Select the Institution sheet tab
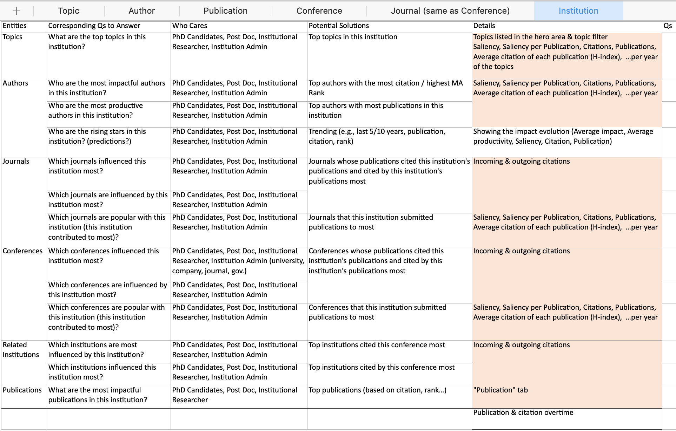Image resolution: width=676 pixels, height=431 pixels. pyautogui.click(x=578, y=11)
